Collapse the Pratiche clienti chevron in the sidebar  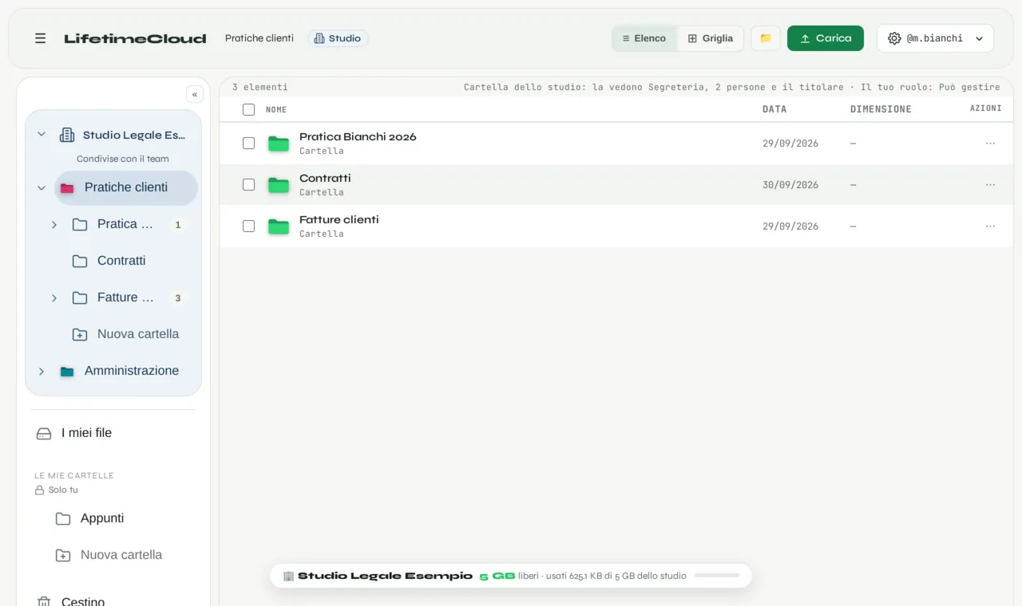click(x=42, y=188)
